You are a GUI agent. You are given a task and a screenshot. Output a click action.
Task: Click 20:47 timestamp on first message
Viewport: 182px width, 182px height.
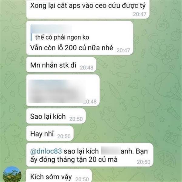click(x=140, y=14)
